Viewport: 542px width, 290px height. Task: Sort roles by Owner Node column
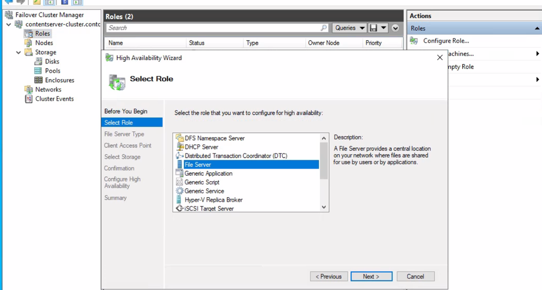coord(334,43)
